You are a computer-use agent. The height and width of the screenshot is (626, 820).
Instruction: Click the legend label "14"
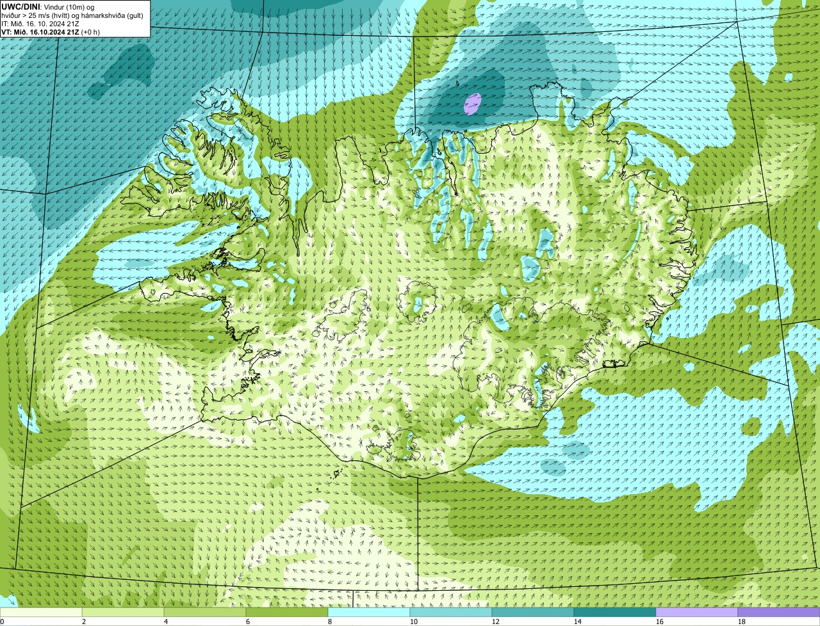pyautogui.click(x=578, y=622)
